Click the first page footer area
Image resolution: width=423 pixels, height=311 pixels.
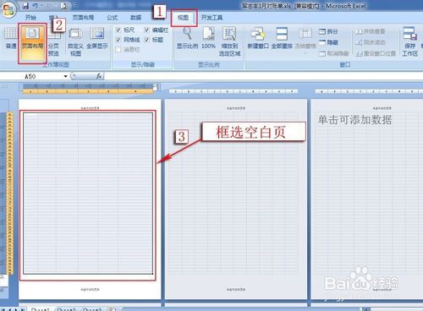pos(90,289)
